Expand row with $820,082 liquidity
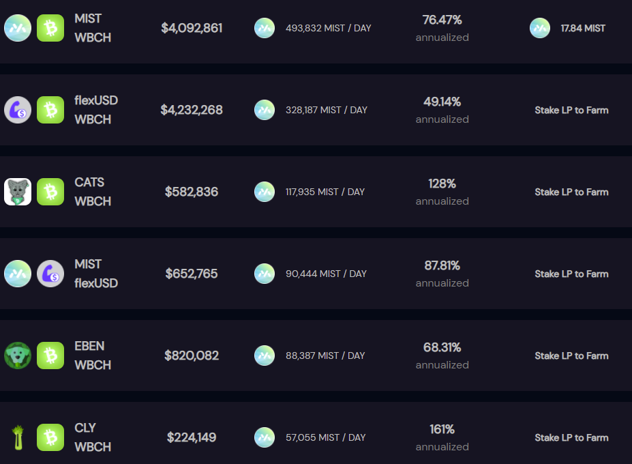 pos(316,356)
